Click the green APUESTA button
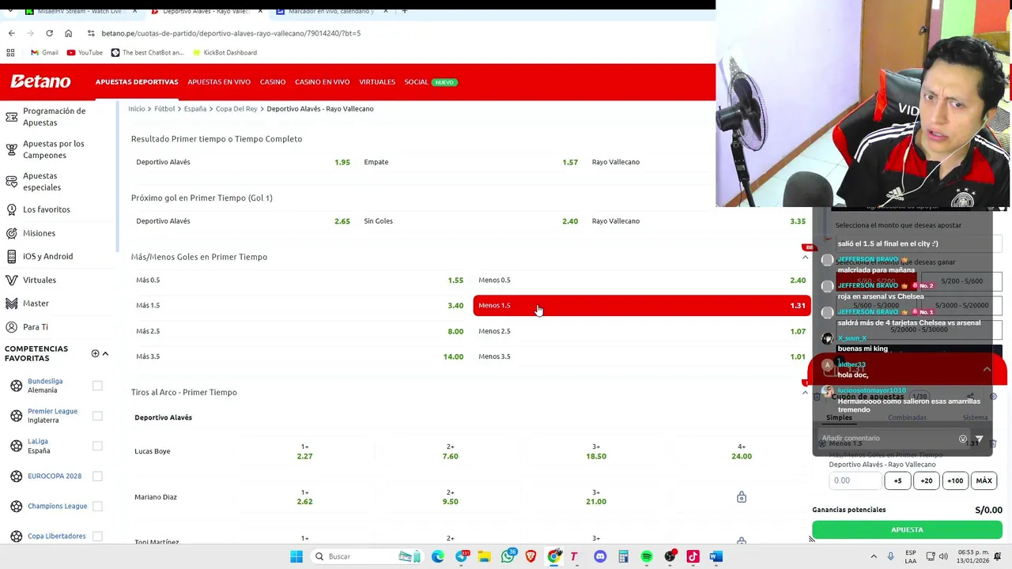 click(907, 529)
